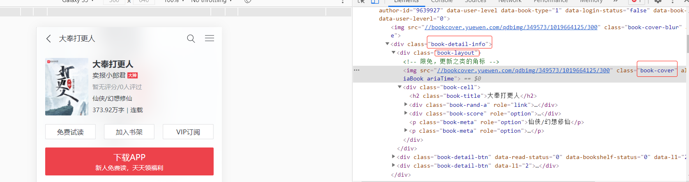The width and height of the screenshot is (689, 182).
Task: Open the No throttling dropdown
Action: point(211,2)
